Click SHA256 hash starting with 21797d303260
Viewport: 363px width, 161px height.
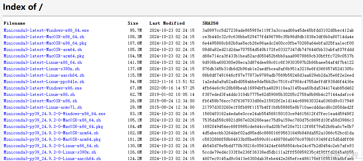tap(278, 107)
